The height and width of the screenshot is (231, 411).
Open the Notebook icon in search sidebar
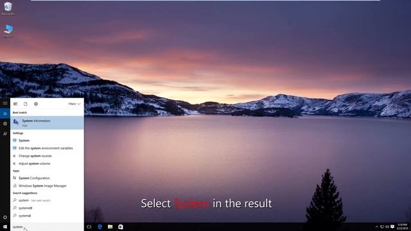[x=5, y=124]
